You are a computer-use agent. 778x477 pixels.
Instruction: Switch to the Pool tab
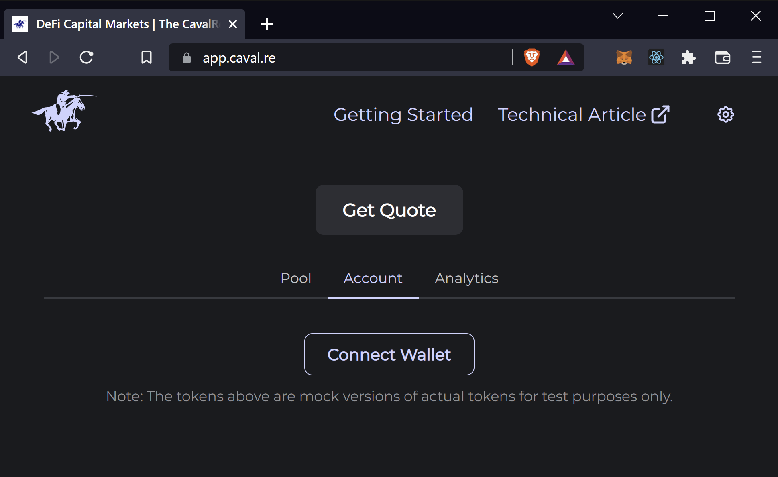296,278
